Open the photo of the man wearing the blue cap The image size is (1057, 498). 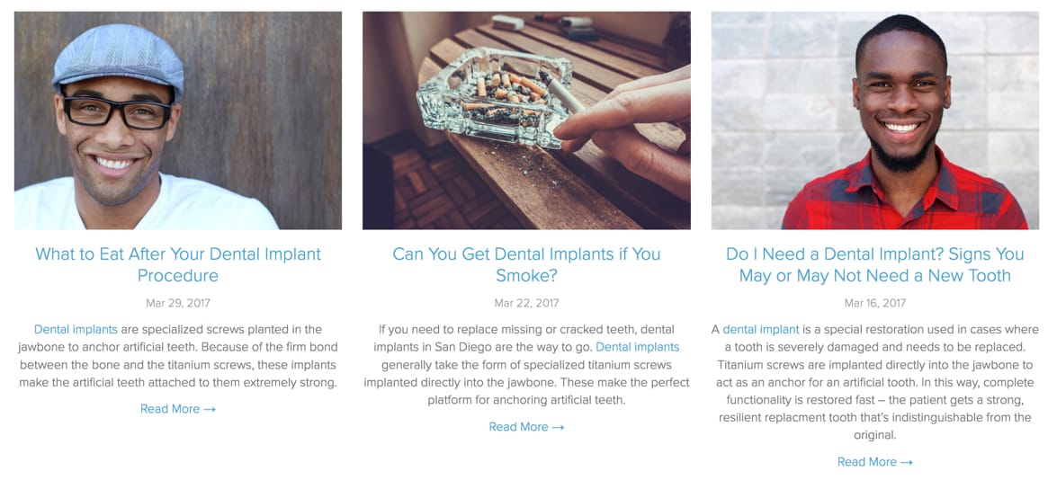pos(178,120)
